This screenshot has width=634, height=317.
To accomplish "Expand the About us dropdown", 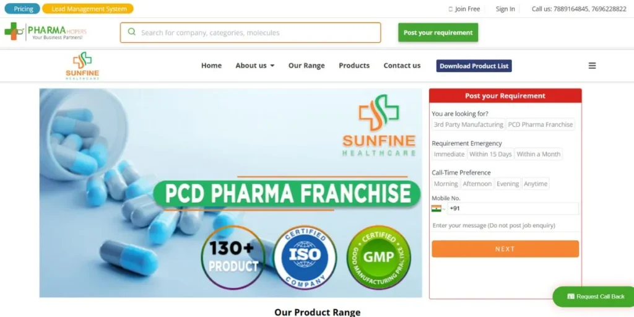I will coord(254,66).
